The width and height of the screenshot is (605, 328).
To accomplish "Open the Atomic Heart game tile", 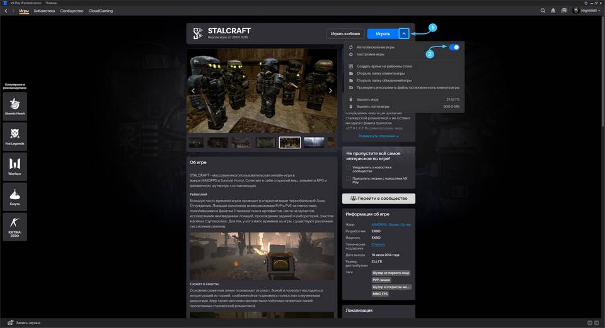I will tap(14, 104).
